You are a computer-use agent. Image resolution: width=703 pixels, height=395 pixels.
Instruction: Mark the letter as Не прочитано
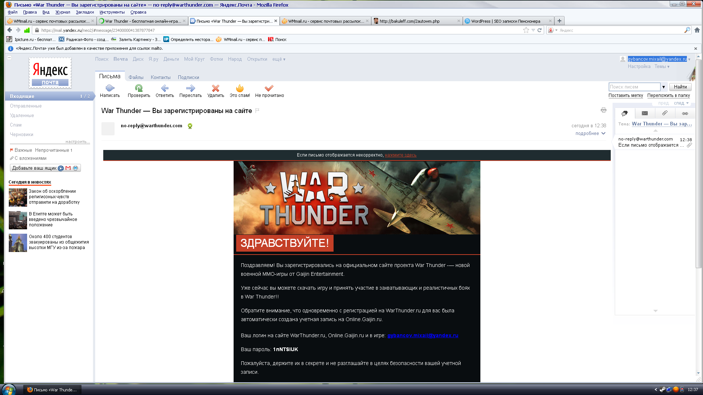(269, 88)
